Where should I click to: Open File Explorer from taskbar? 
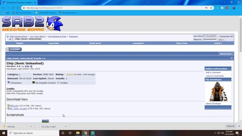click(78, 133)
